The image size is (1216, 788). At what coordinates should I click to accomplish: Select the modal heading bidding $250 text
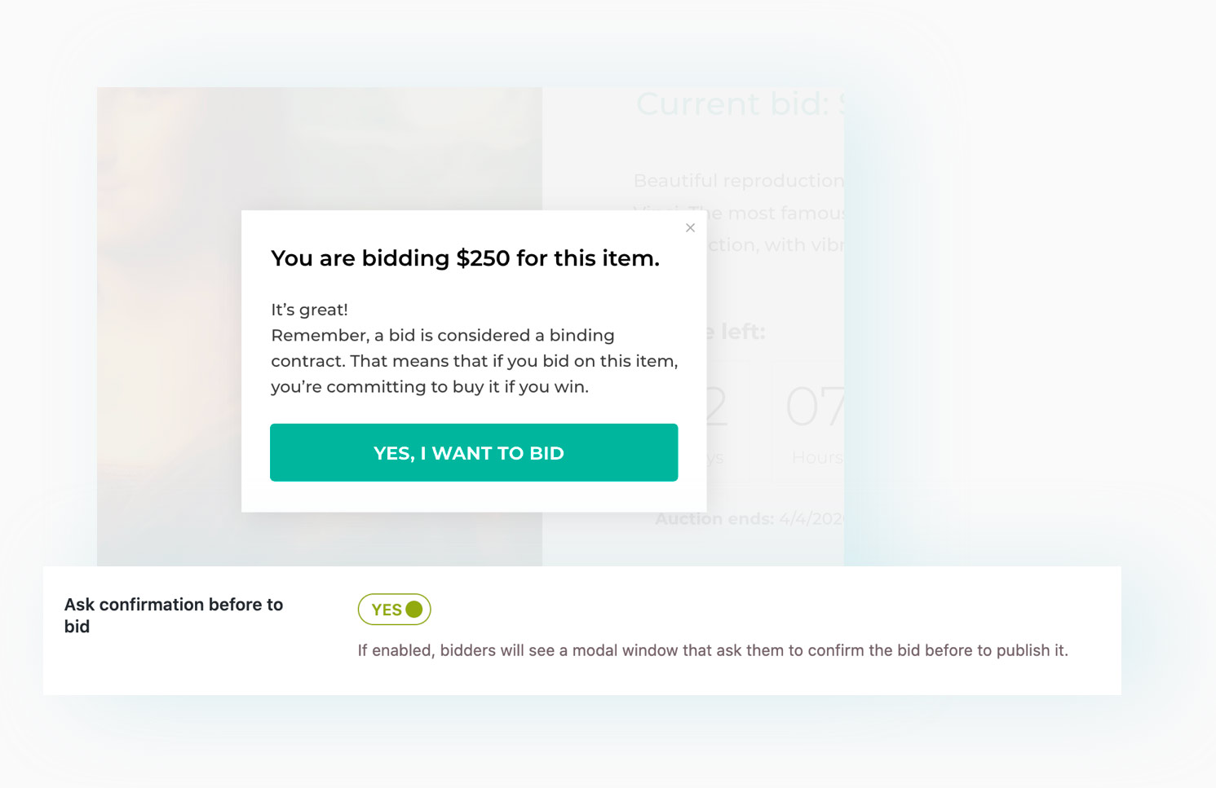[465, 258]
